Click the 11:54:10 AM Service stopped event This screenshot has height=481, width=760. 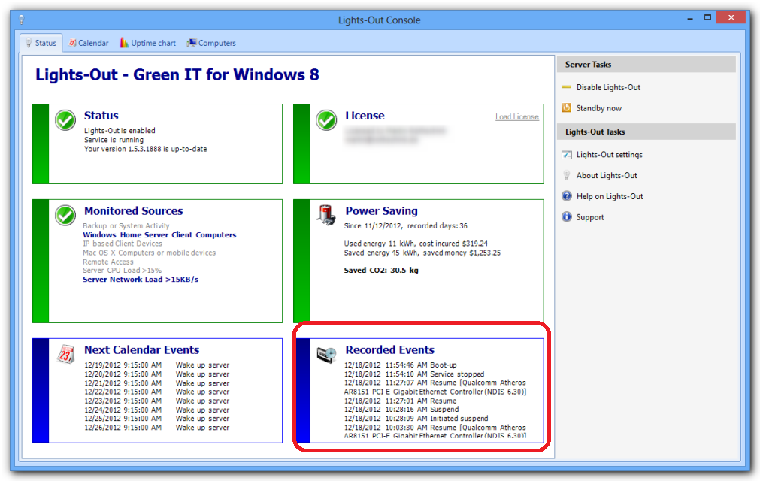click(414, 374)
